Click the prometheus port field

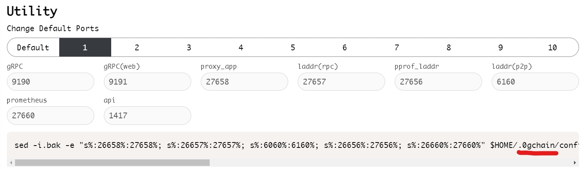(50, 116)
